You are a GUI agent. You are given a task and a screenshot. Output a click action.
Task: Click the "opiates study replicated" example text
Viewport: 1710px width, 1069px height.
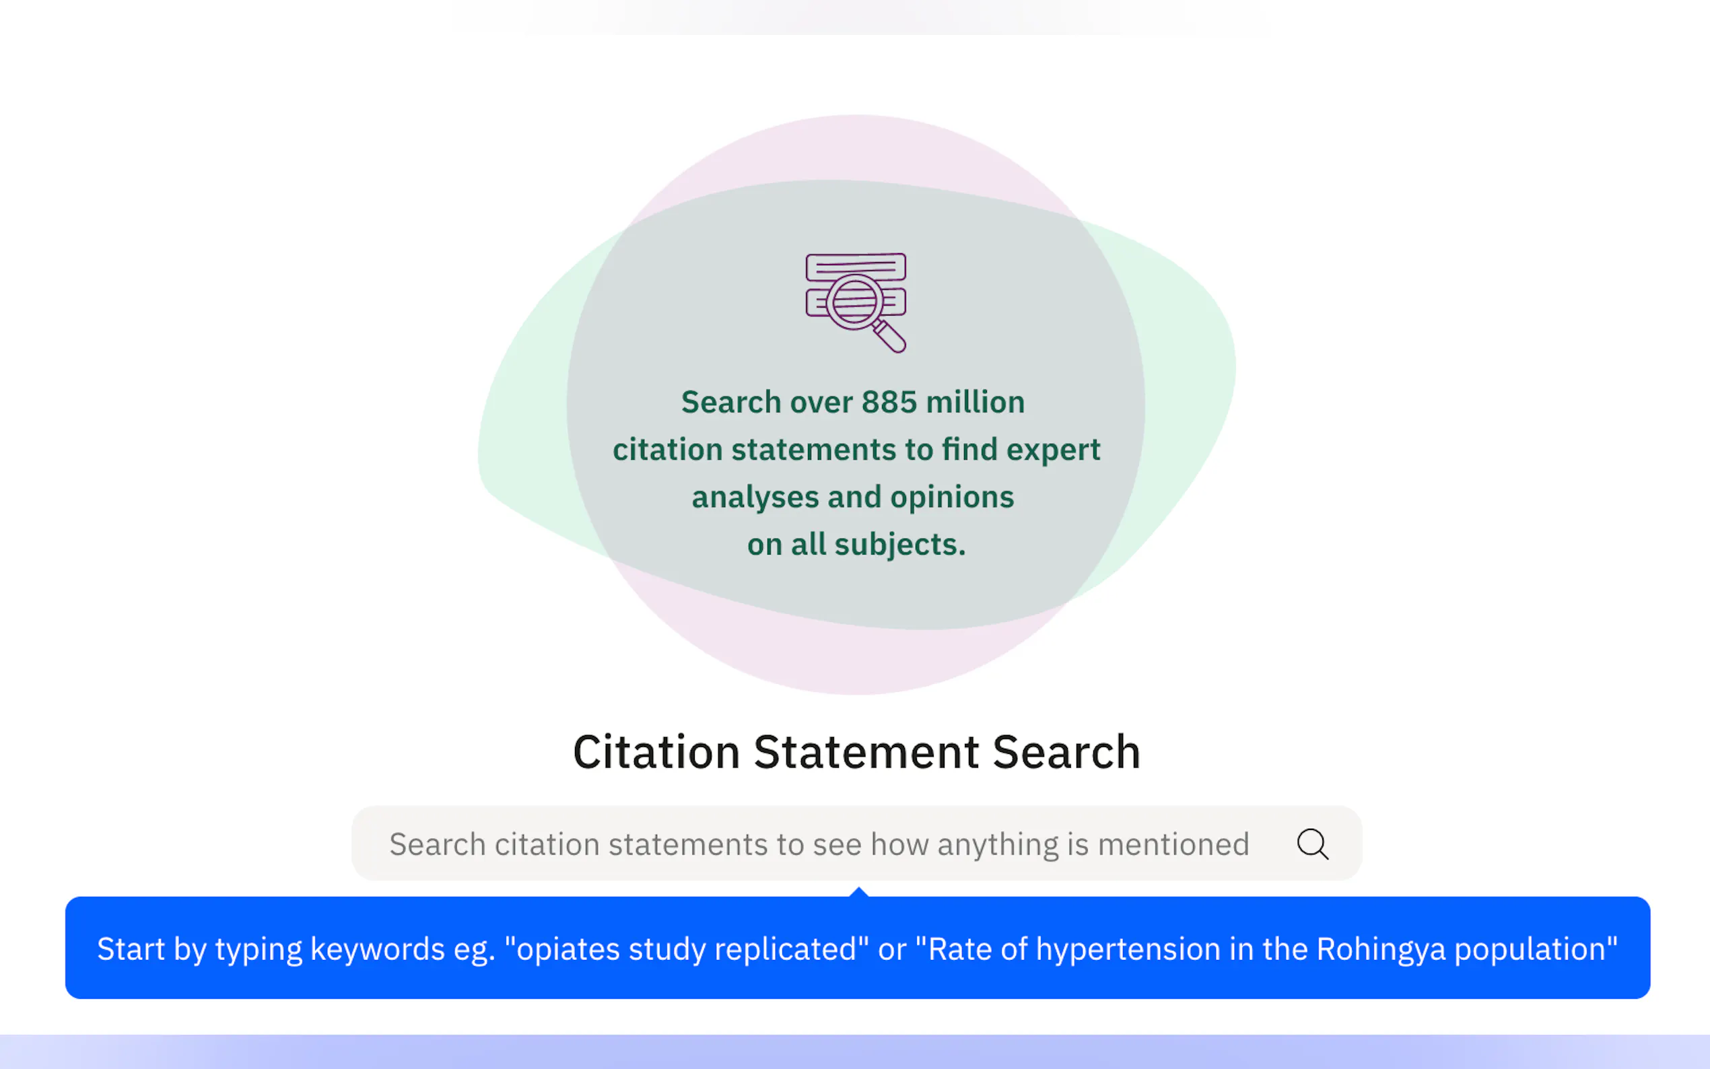pos(686,949)
